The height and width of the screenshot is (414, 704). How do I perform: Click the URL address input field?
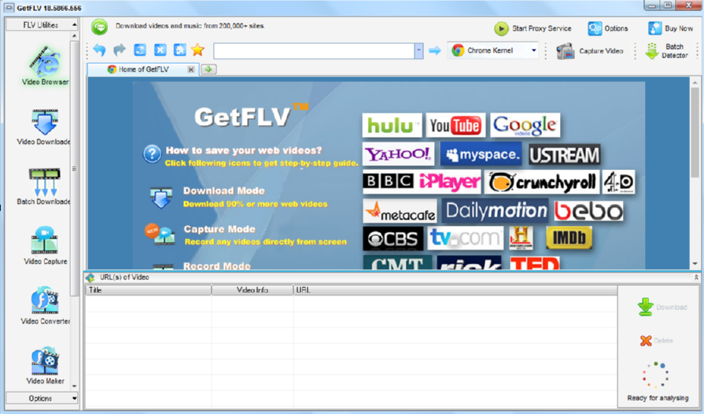[314, 50]
